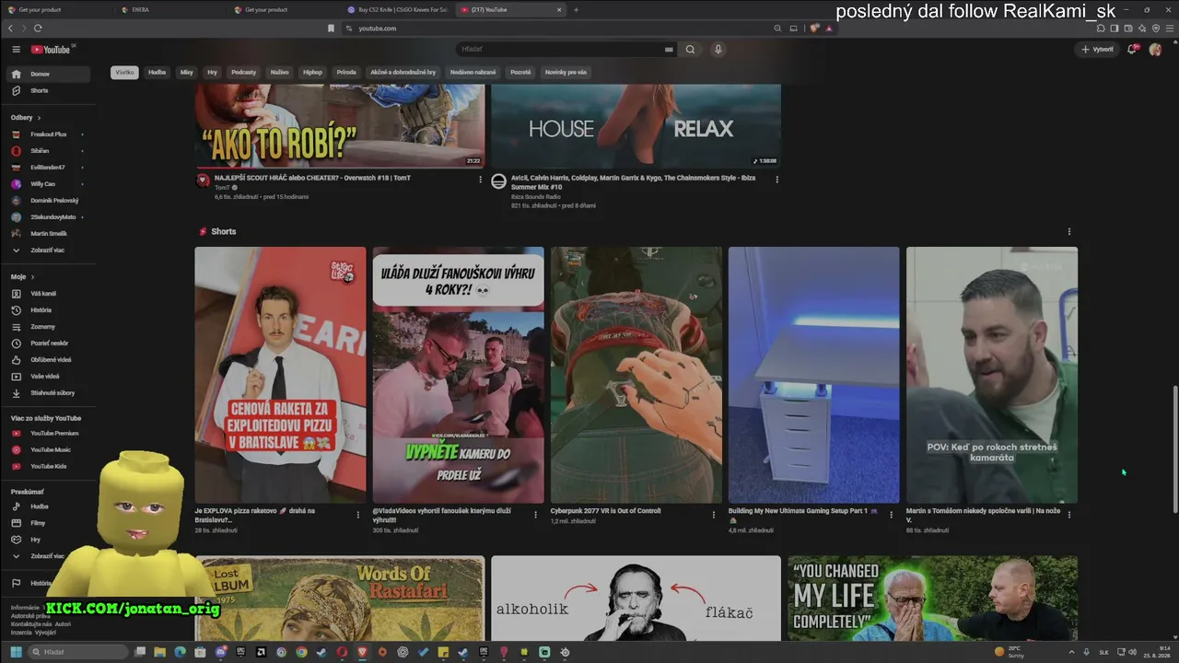Open the Martin Smelík channel subscription
Screen dimensions: 1179x663
48,234
